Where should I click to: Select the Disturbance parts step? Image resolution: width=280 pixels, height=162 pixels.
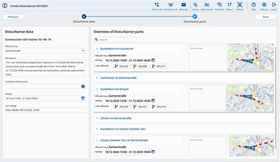pos(195,17)
